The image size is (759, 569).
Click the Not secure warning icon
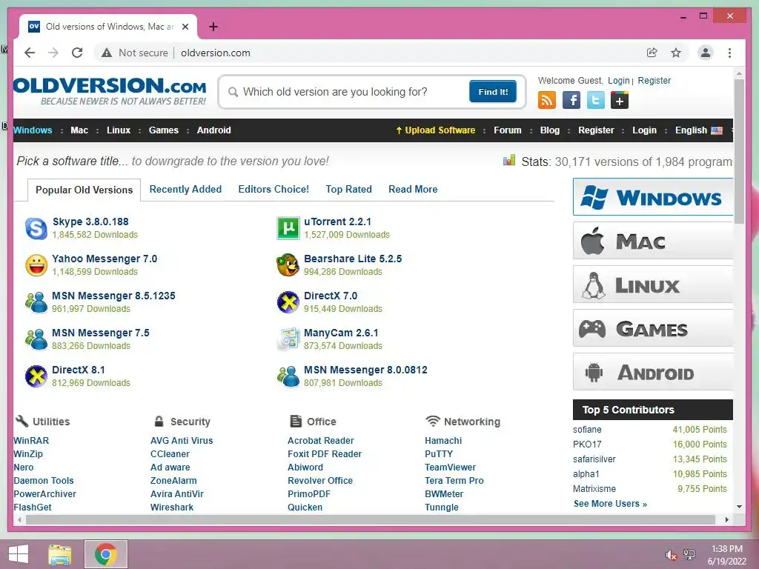(107, 53)
